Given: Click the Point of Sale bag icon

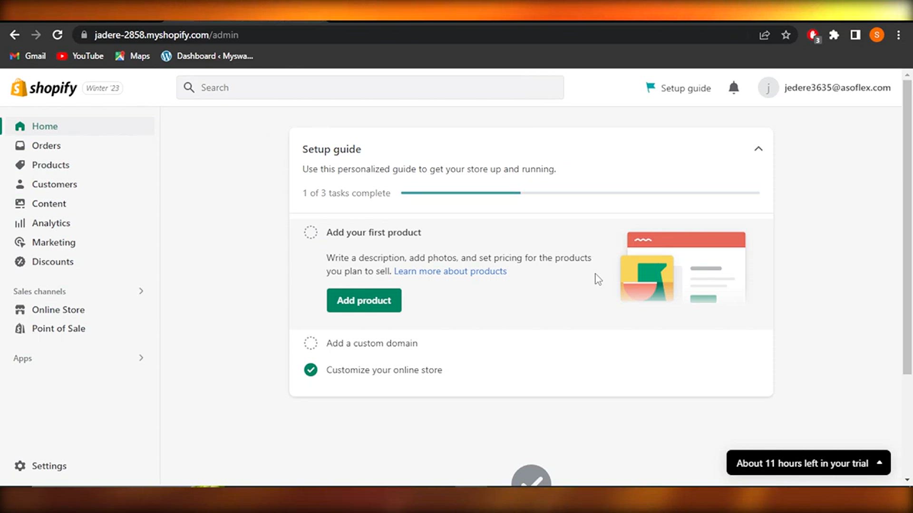Looking at the screenshot, I should pos(19,329).
